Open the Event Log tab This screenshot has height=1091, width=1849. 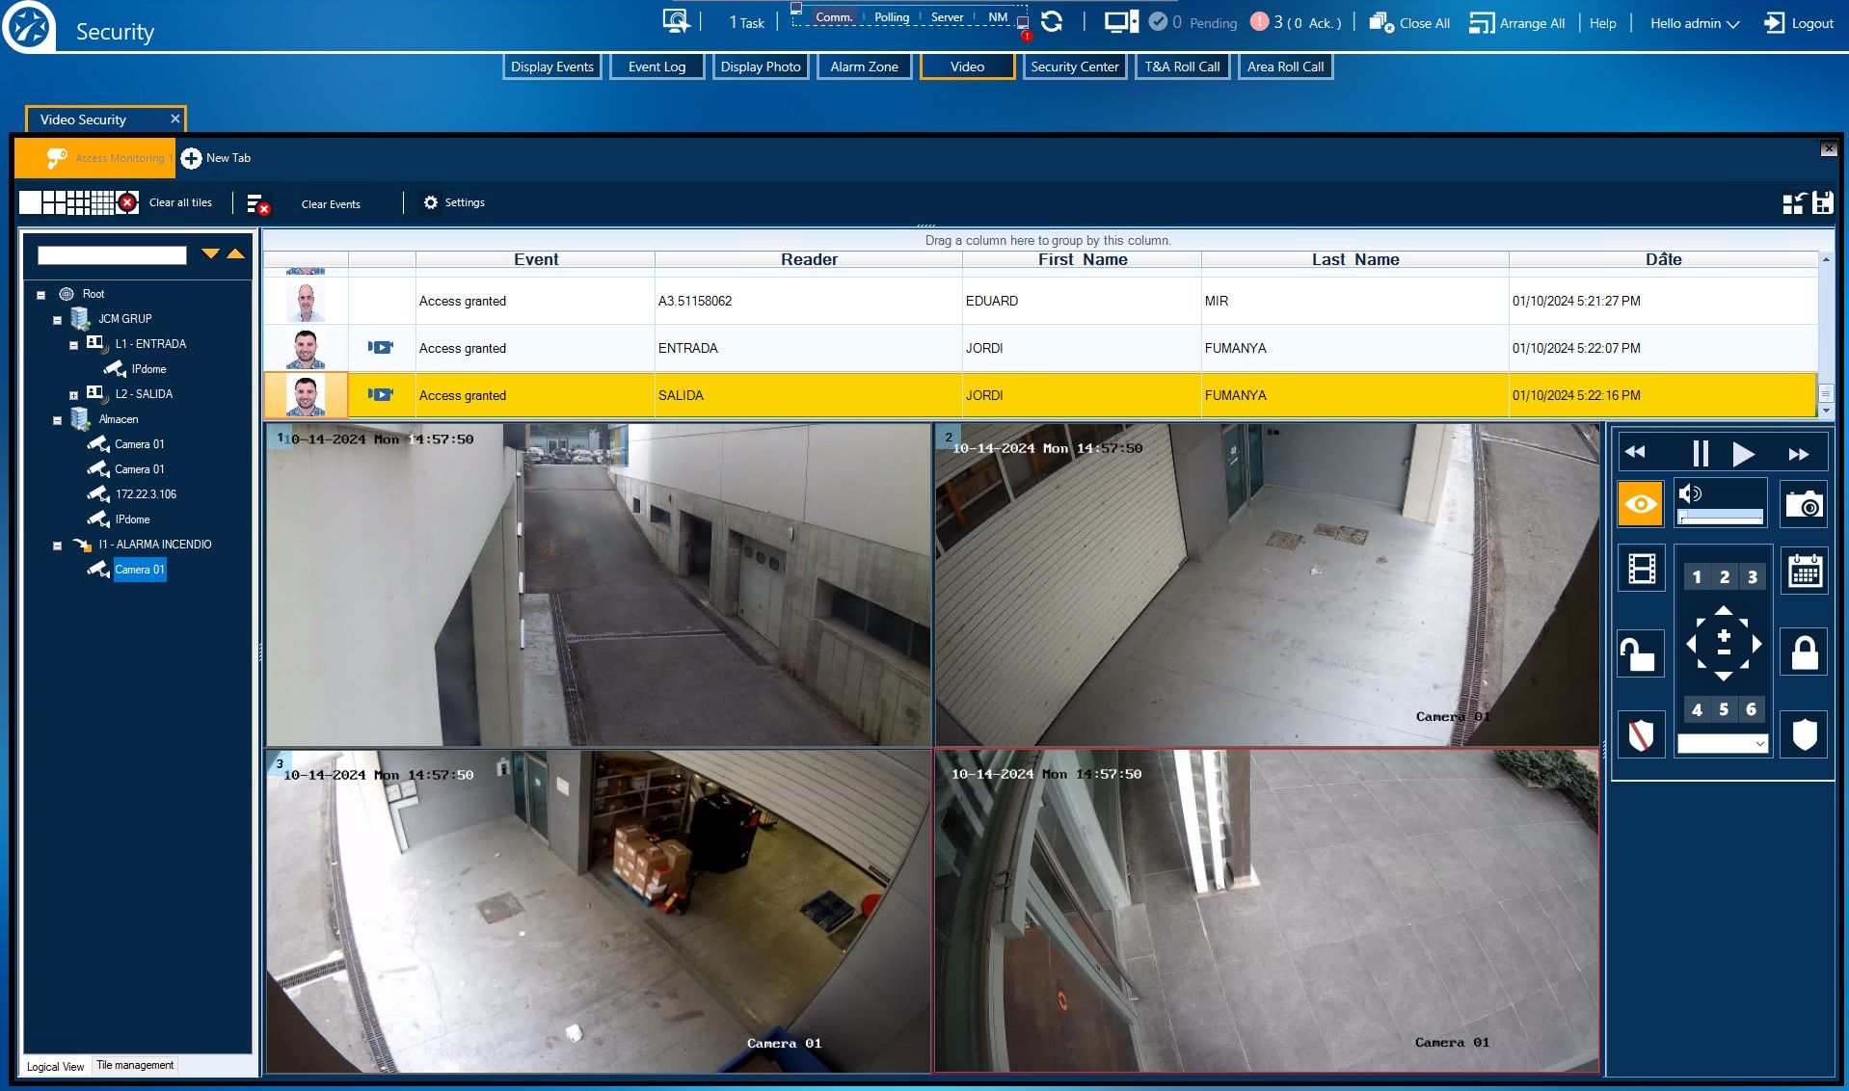(657, 67)
